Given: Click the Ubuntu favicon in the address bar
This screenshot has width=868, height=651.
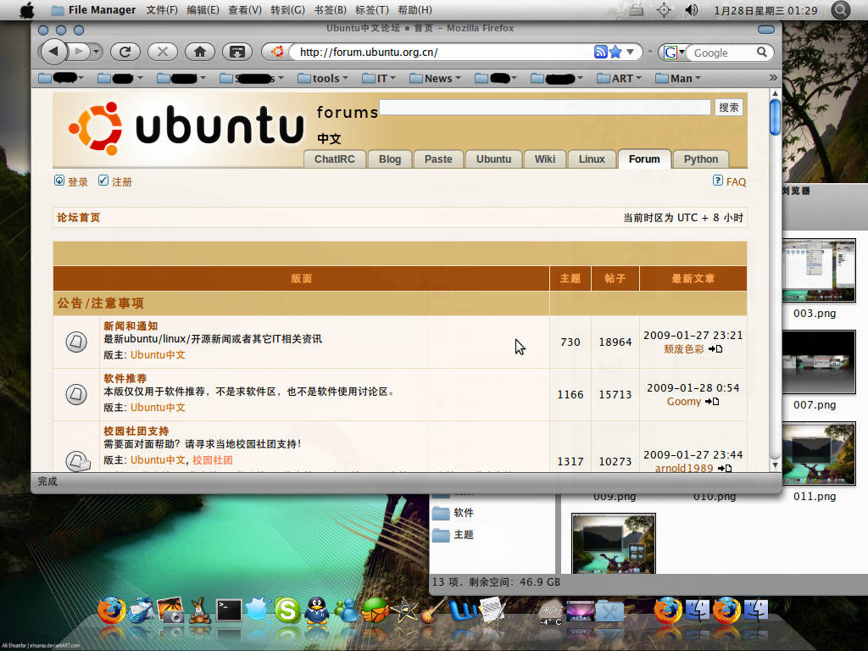Looking at the screenshot, I should pos(277,52).
